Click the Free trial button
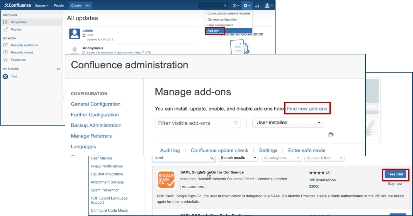Image resolution: width=413 pixels, height=216 pixels. coord(395,174)
